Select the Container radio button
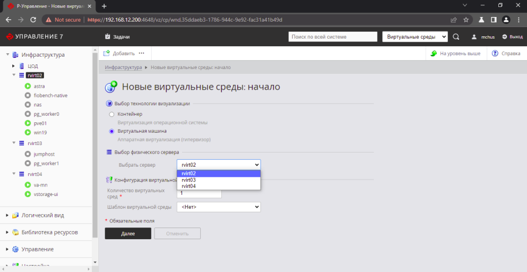Screen dimensions: 527x272 point(112,113)
